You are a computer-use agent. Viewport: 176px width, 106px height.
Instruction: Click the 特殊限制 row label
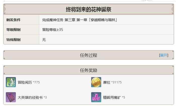13,40
